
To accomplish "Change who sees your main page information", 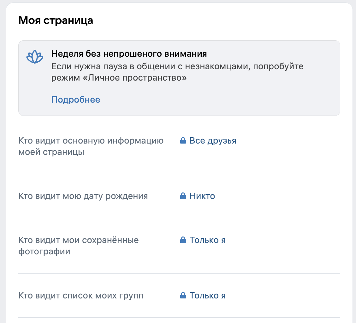I will 212,141.
